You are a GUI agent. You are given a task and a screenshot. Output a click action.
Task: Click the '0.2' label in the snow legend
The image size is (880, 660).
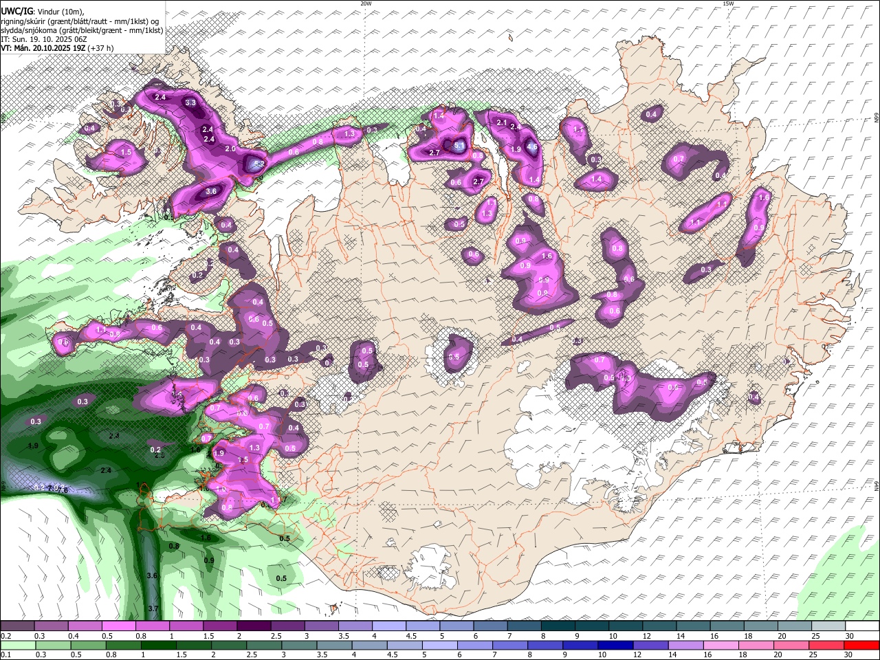pos(5,636)
